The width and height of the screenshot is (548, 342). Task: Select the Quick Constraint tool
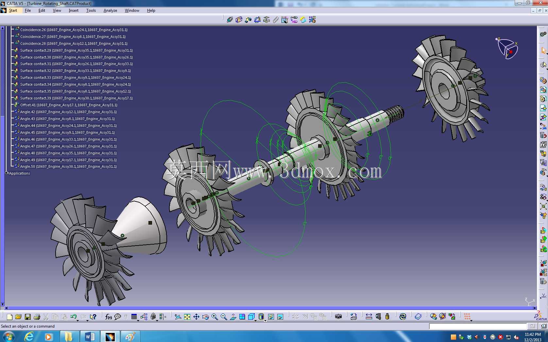(x=285, y=20)
